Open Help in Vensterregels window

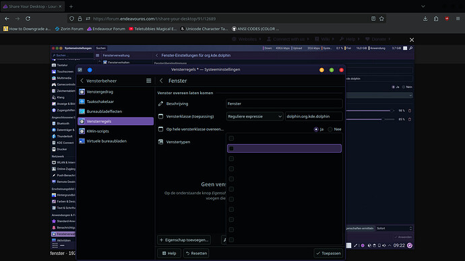pos(169,254)
